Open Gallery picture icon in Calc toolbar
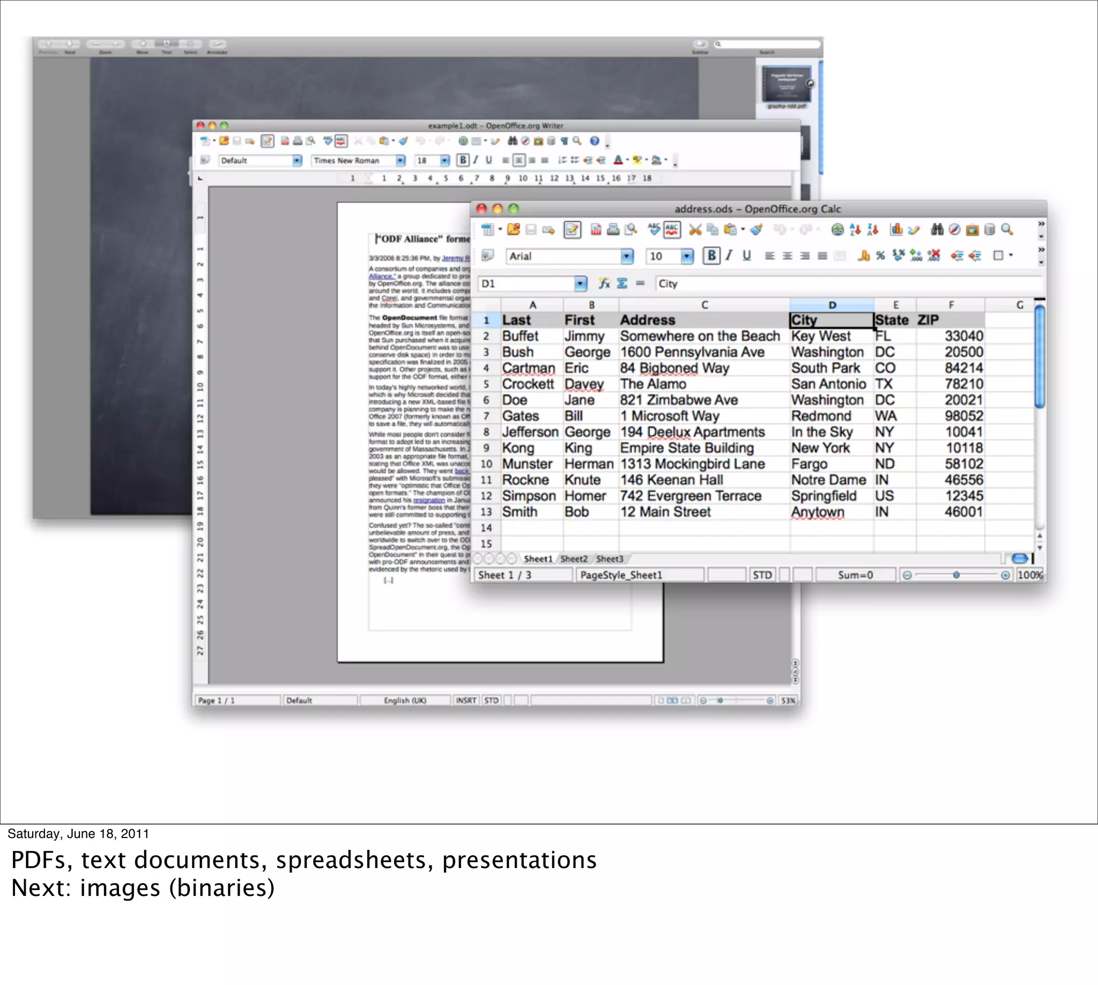The width and height of the screenshot is (1098, 985). (972, 230)
